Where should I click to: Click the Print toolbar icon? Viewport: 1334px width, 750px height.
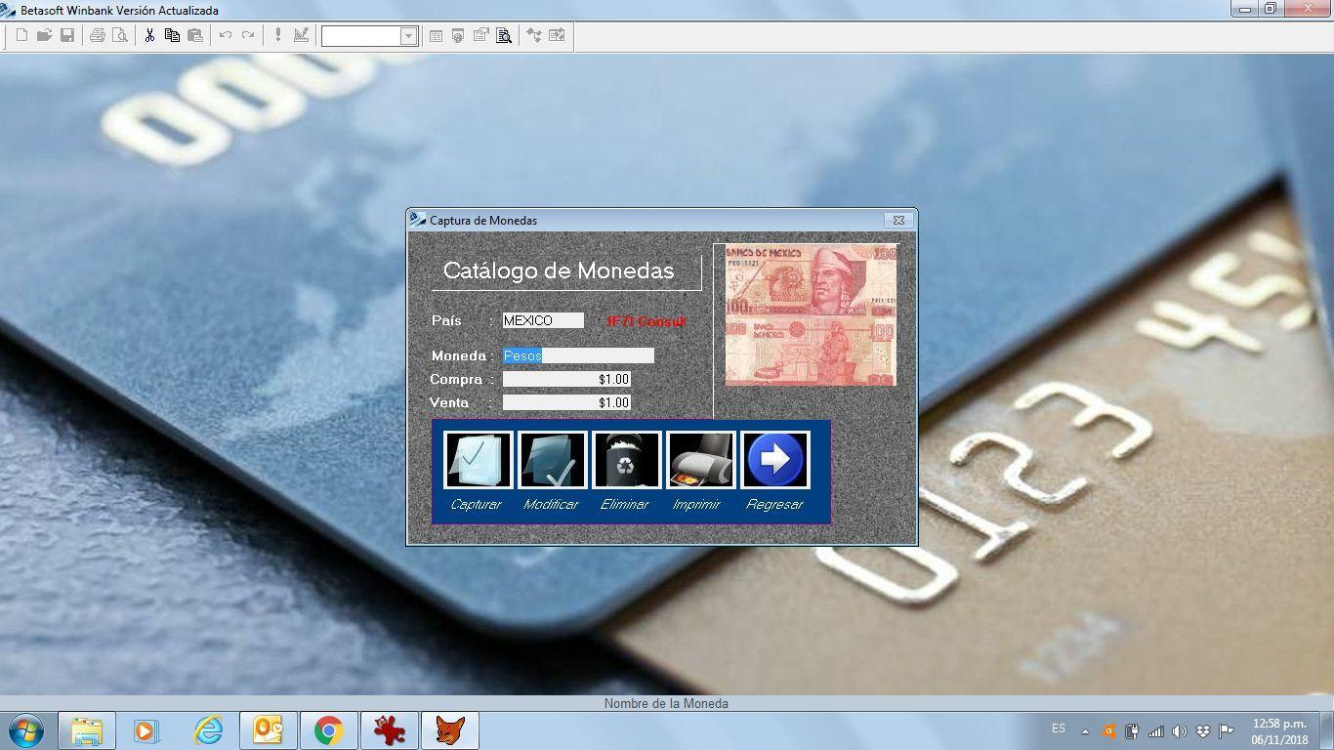coord(97,35)
